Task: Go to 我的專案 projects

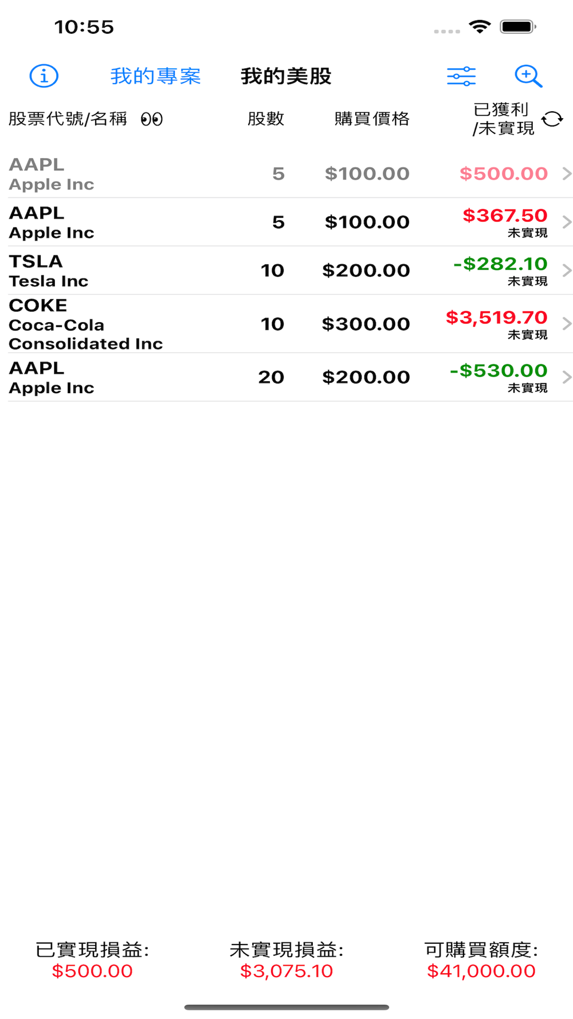Action: click(155, 76)
